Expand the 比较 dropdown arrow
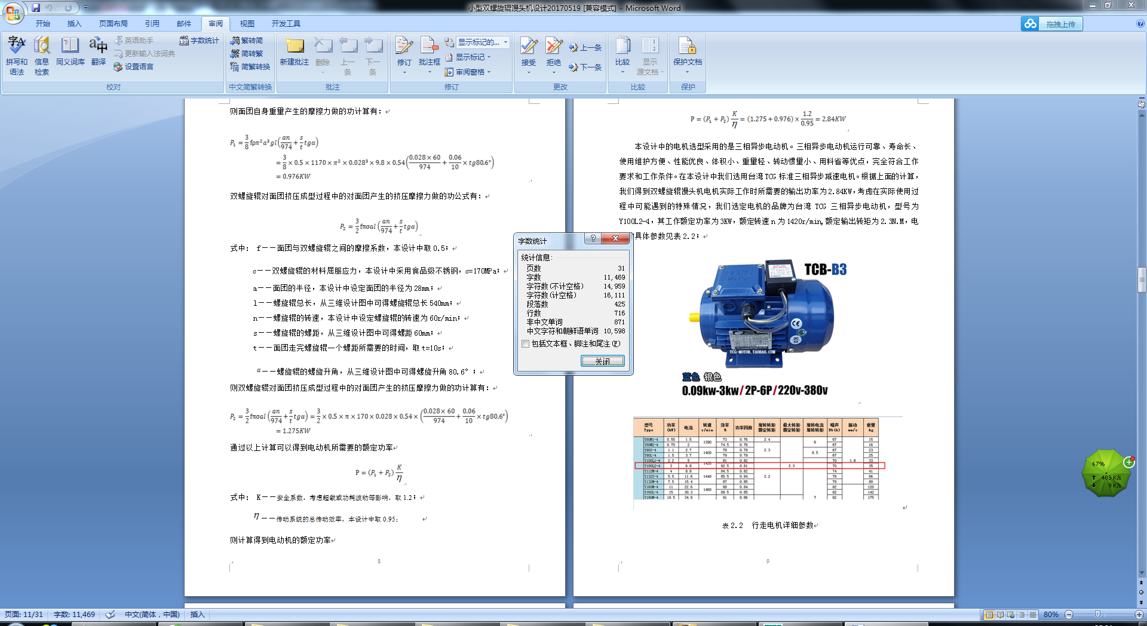Screen dimensions: 1147x626 coord(622,72)
